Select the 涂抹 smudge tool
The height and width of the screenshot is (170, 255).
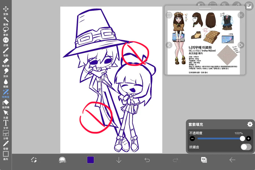pyautogui.click(x=6, y=73)
